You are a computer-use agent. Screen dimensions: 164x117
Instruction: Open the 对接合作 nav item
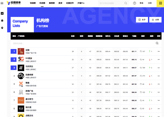(x=70, y=3)
